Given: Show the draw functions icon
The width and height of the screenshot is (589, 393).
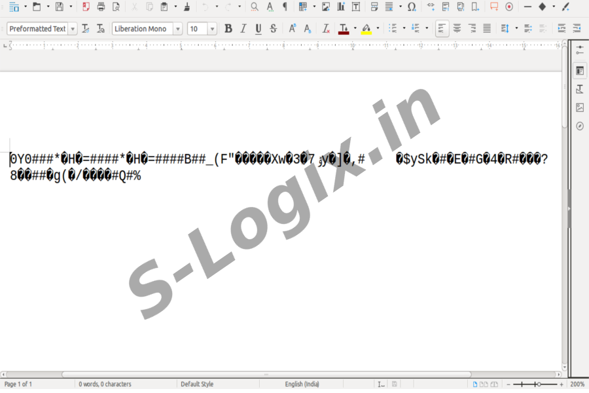Looking at the screenshot, I should tap(565, 7).
